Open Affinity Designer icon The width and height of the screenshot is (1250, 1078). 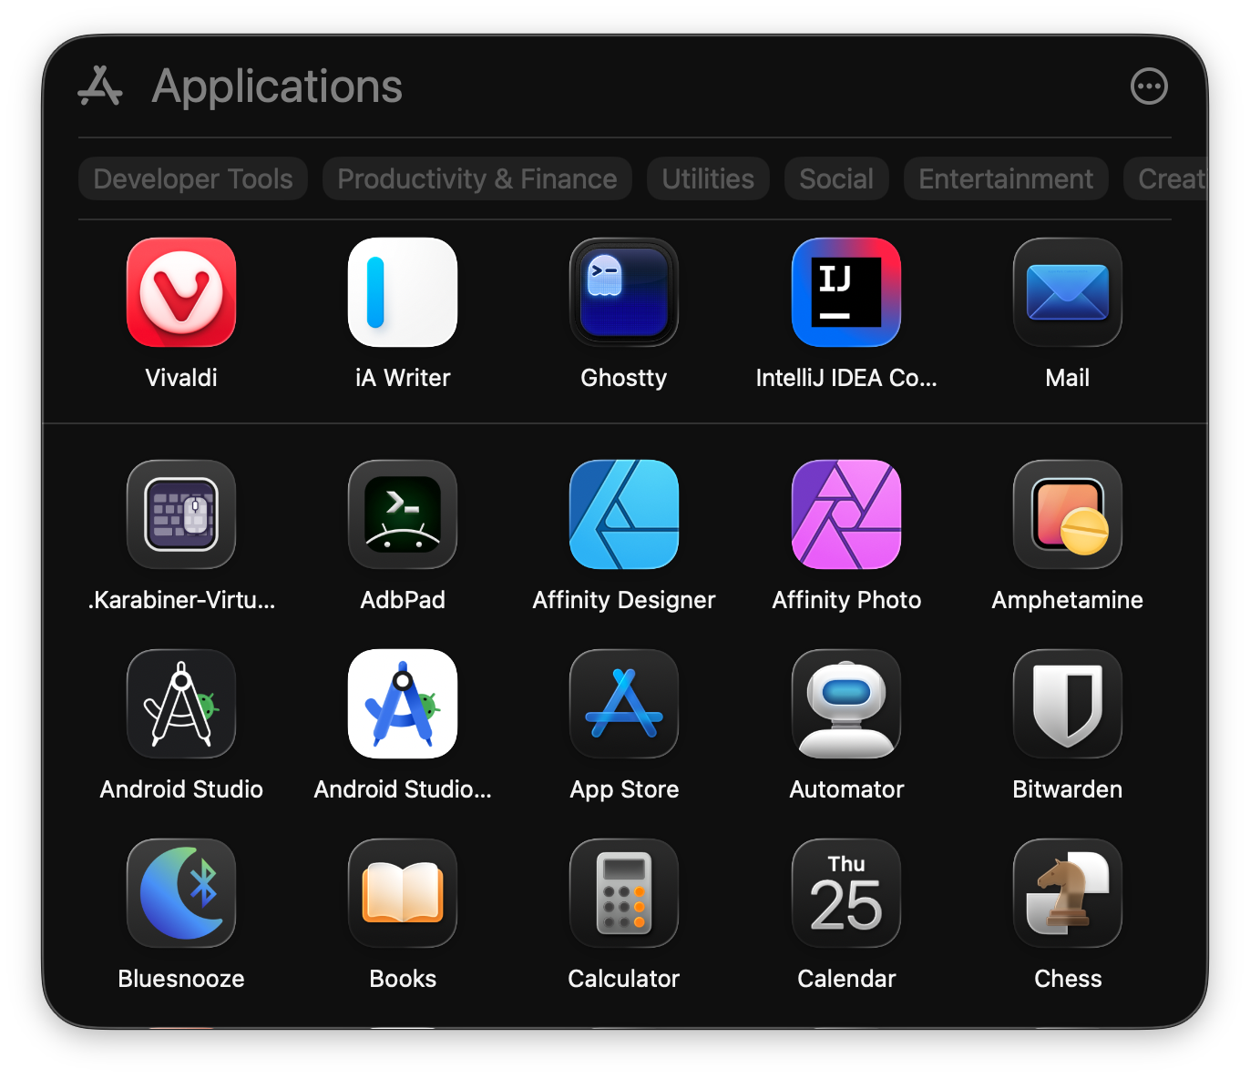pos(624,514)
